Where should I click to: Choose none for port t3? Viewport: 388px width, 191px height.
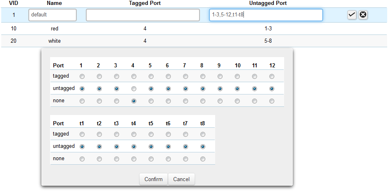pos(117,159)
